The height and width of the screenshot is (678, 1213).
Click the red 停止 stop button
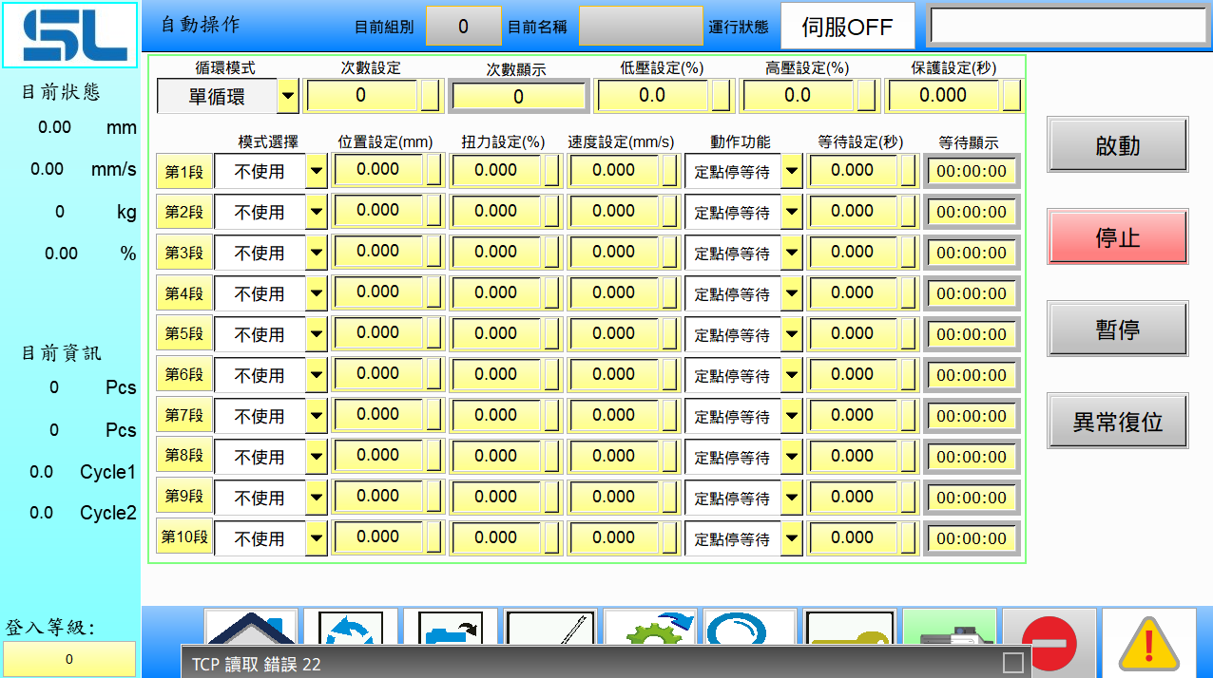(1118, 237)
